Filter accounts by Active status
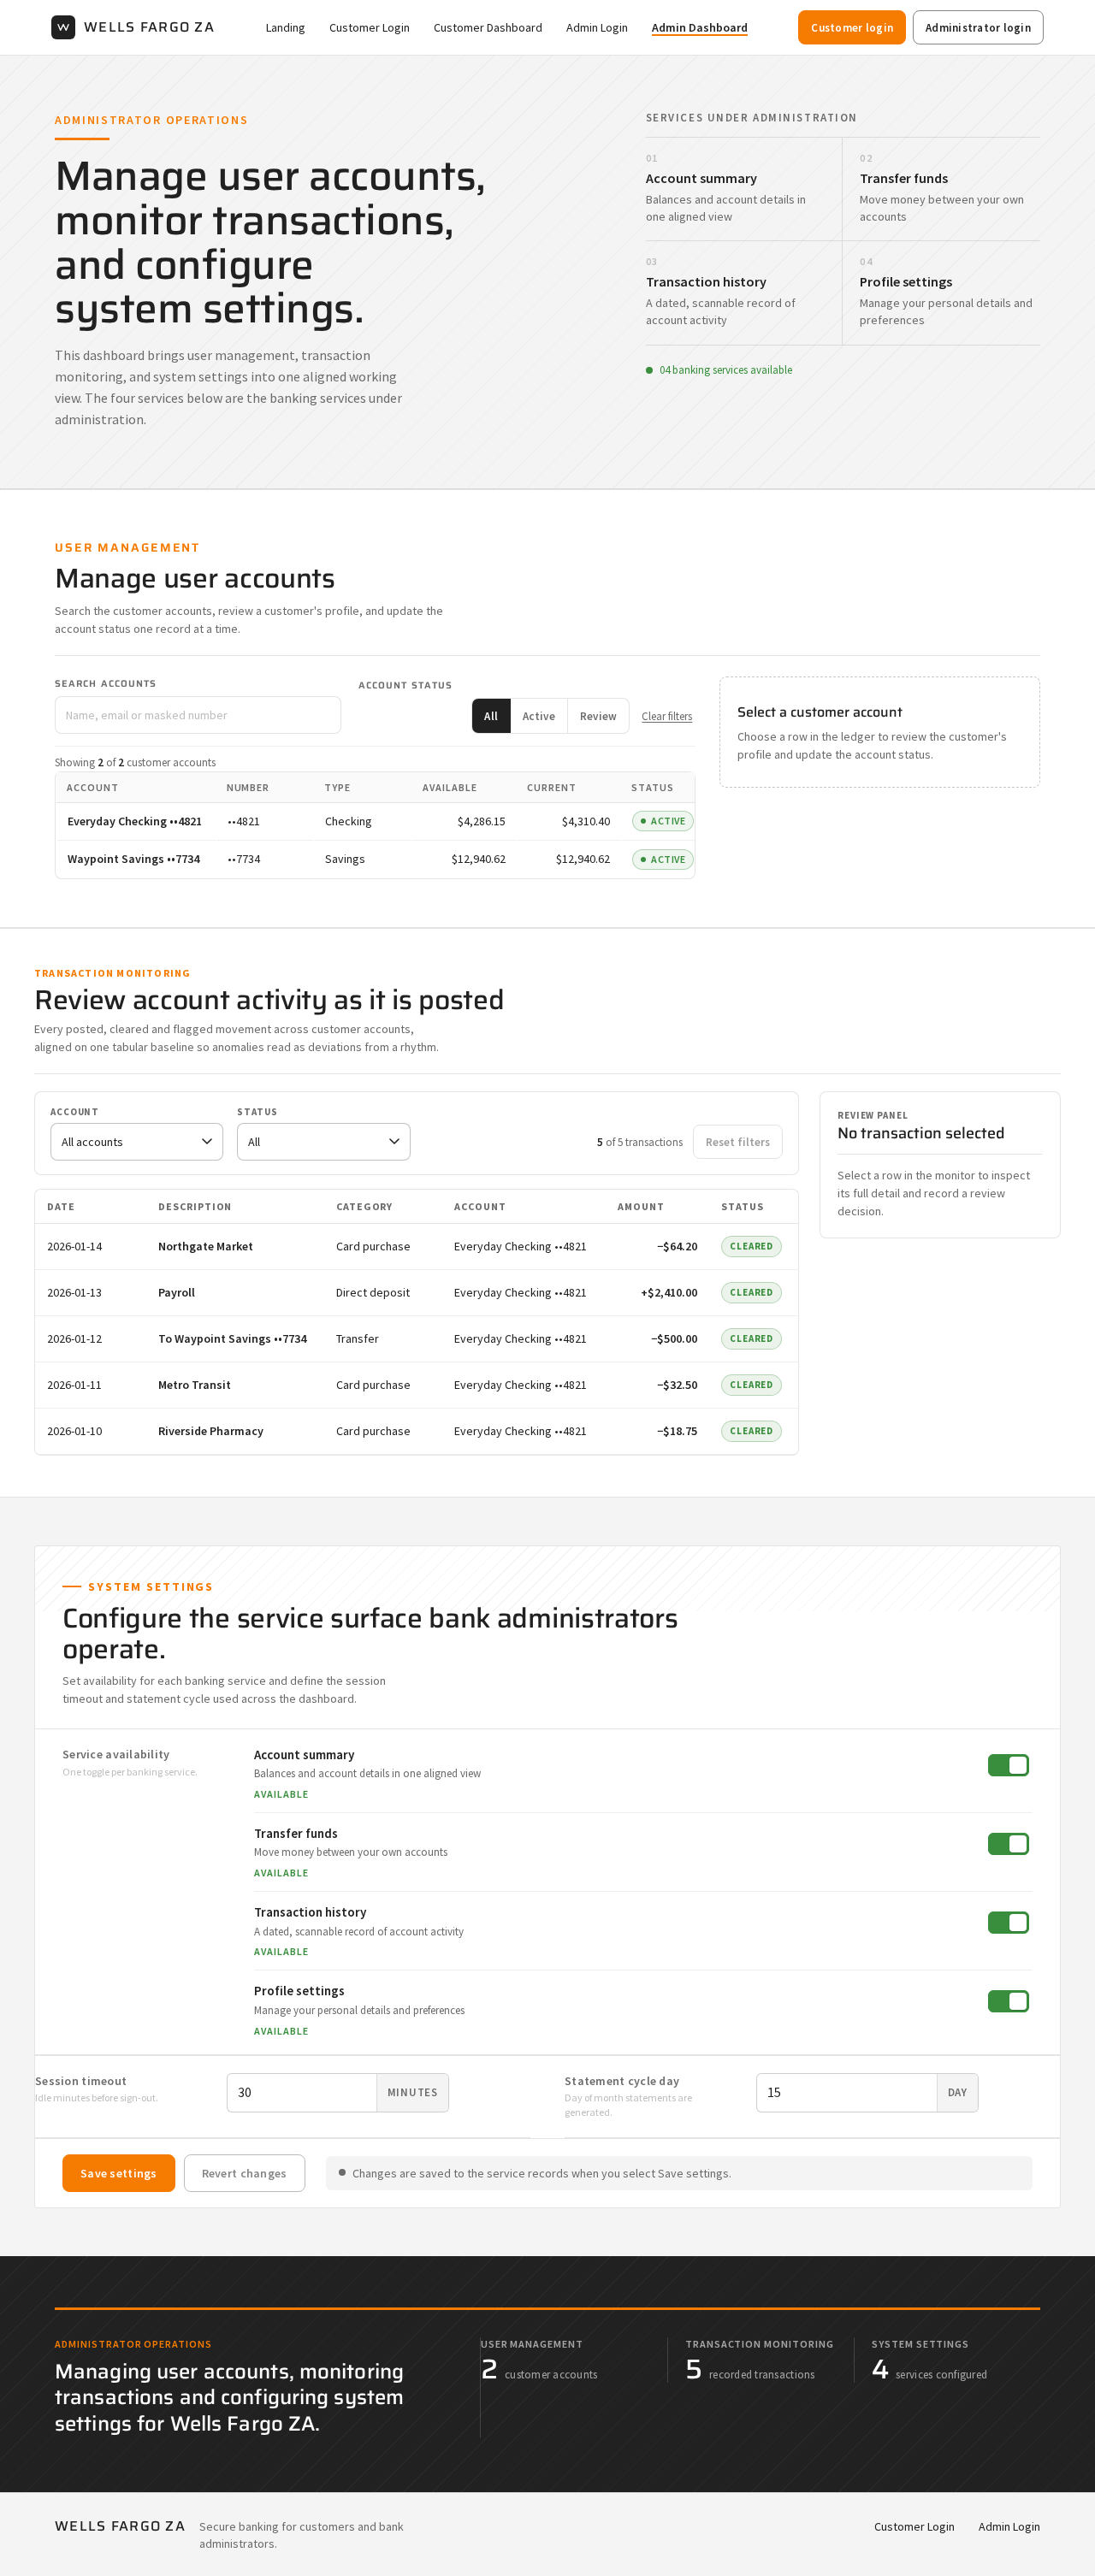The height and width of the screenshot is (2576, 1095). [x=539, y=716]
